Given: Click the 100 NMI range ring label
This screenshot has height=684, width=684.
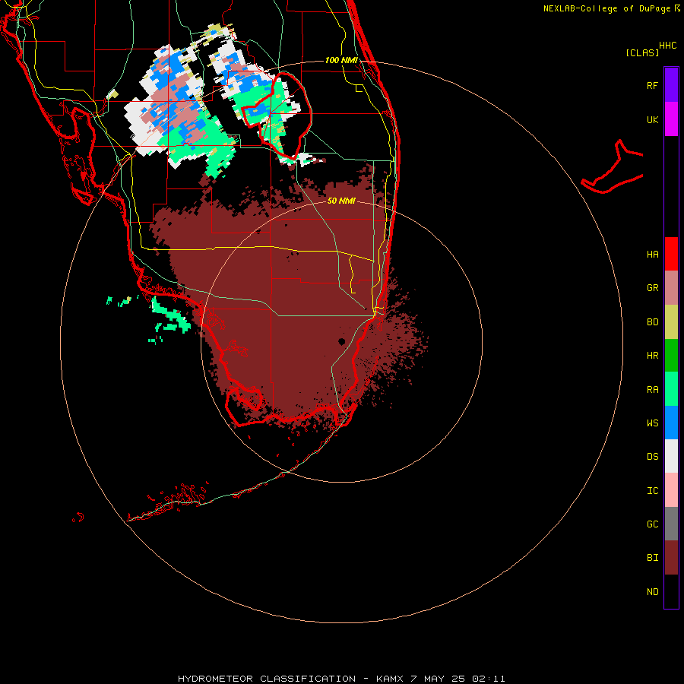Looking at the screenshot, I should click(x=341, y=60).
